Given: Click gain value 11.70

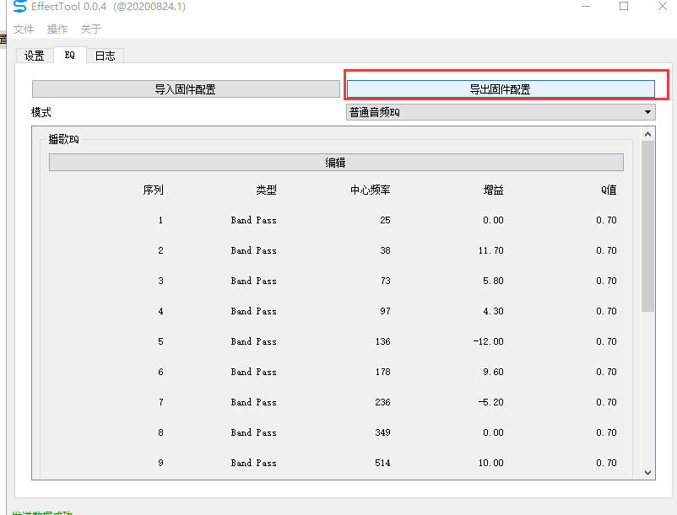Looking at the screenshot, I should pos(491,250).
